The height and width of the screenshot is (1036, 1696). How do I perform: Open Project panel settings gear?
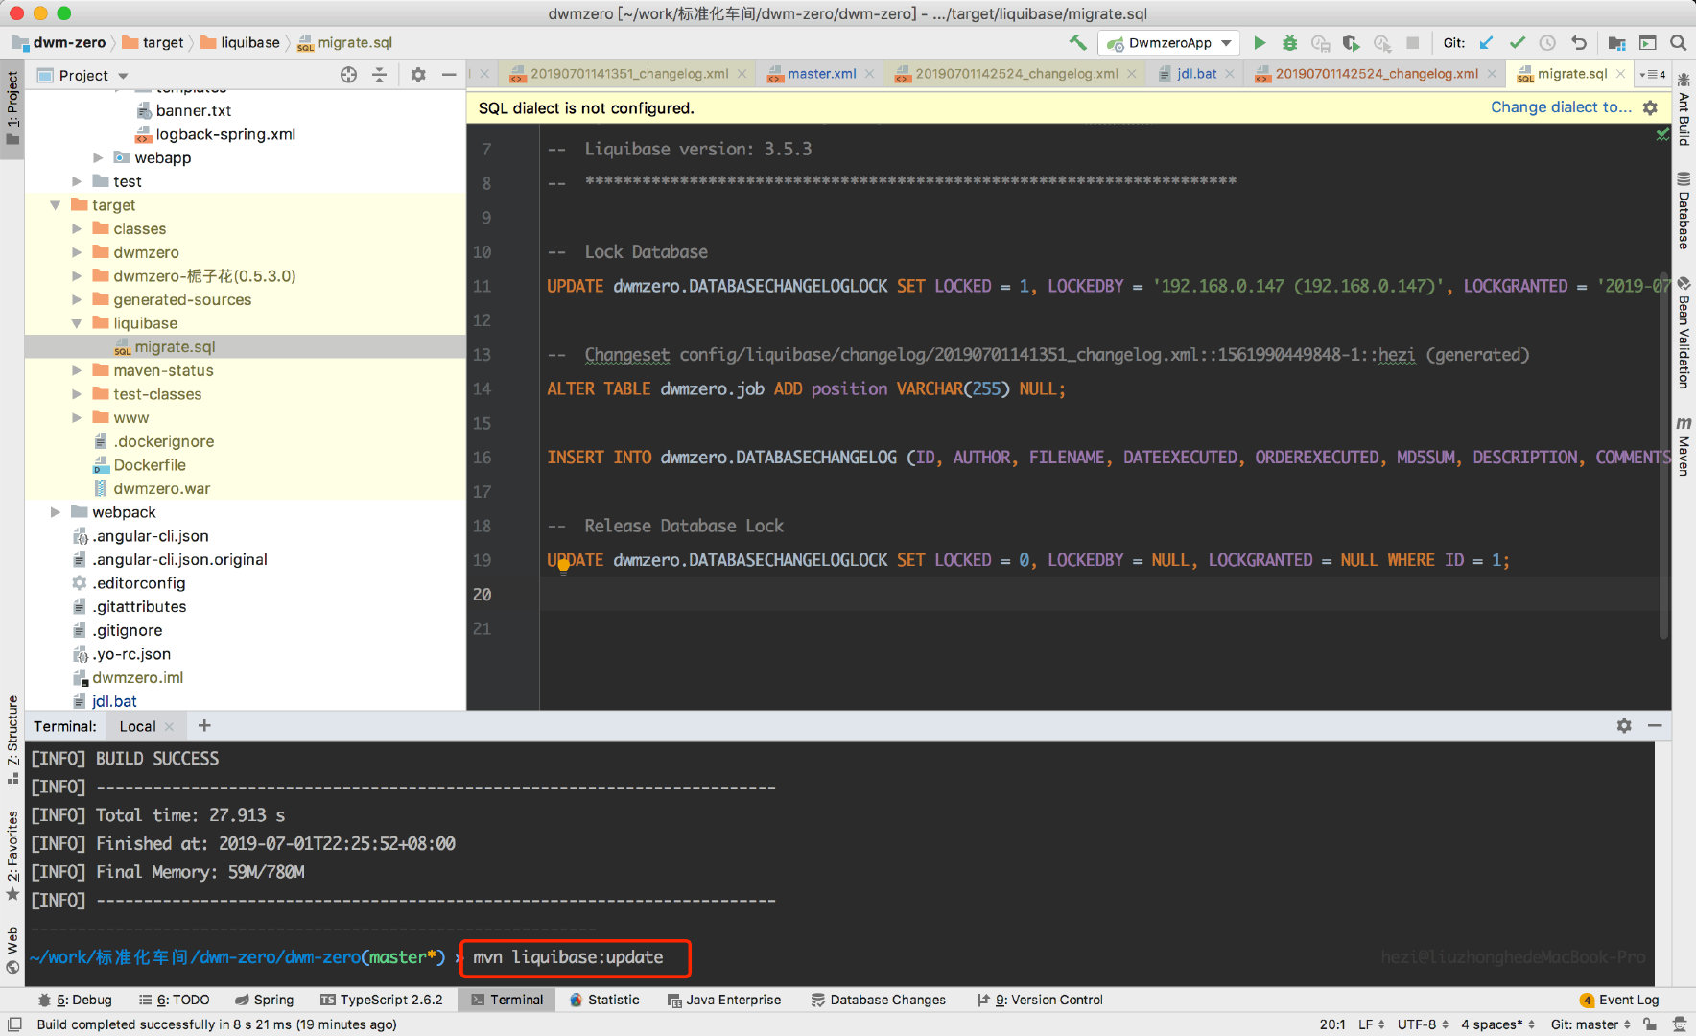418,75
